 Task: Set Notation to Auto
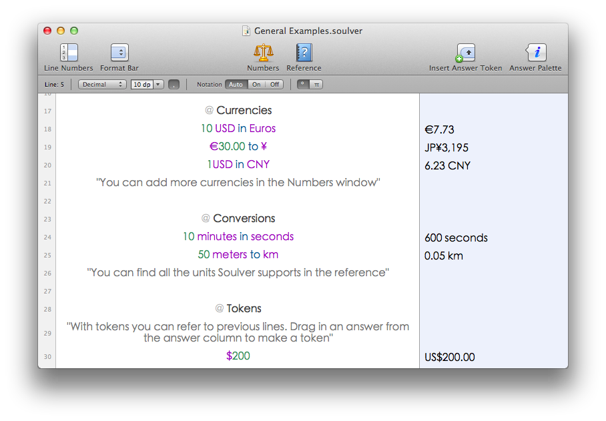coord(236,85)
